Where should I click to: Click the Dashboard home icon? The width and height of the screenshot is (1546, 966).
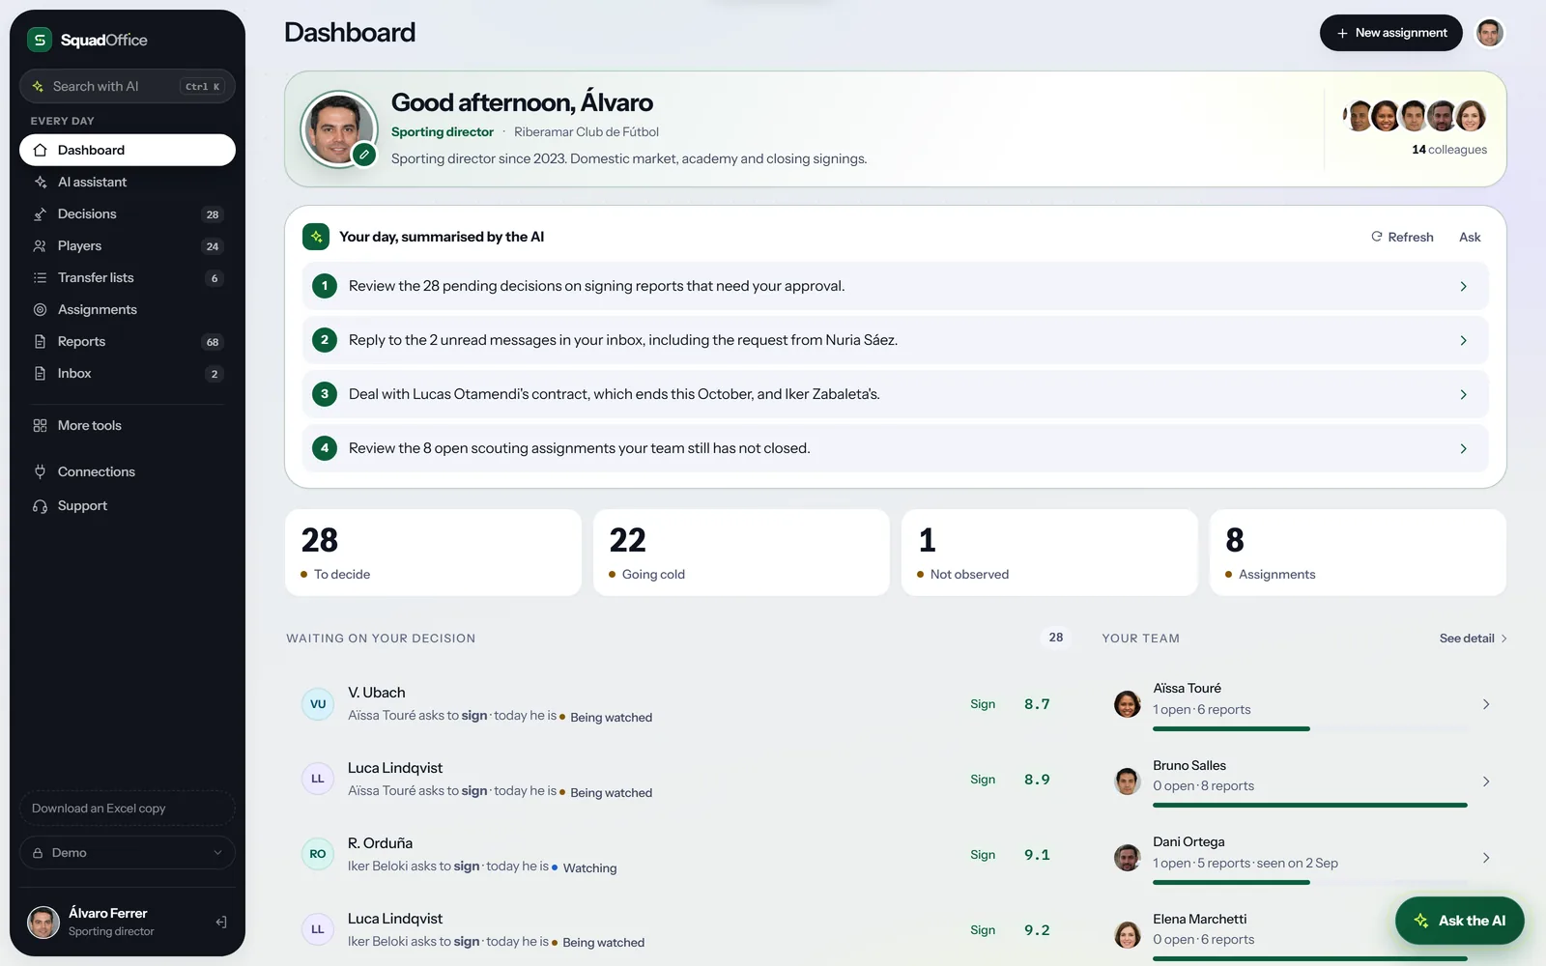(40, 150)
